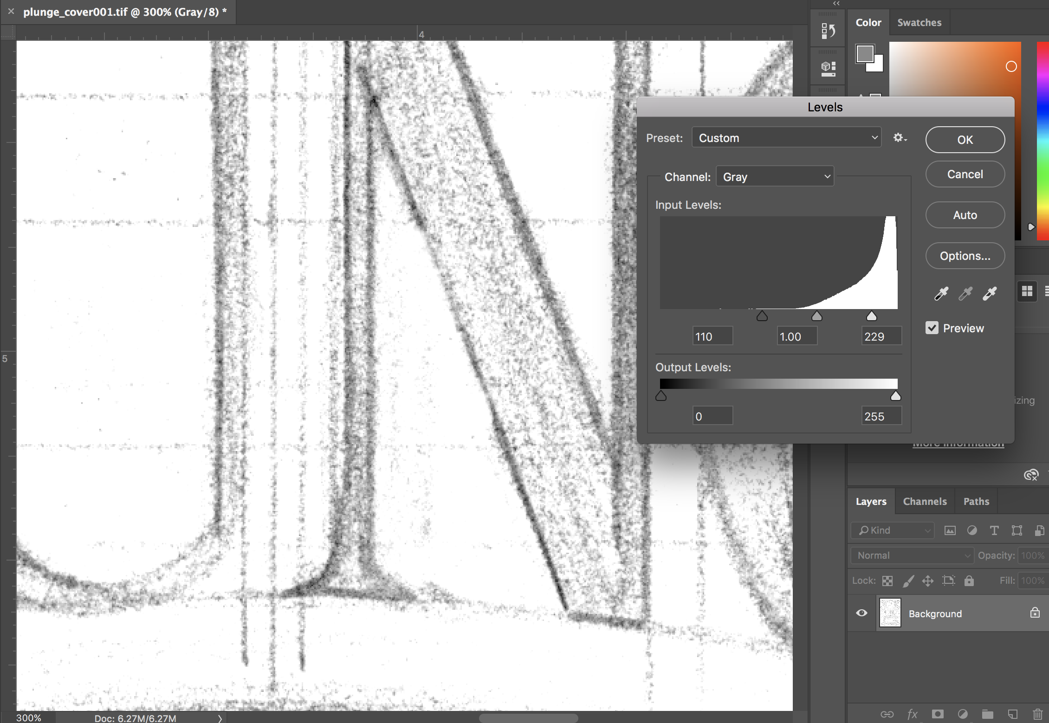Uncheck the Preview checkbox in Levels
1049x723 pixels.
click(932, 328)
